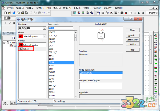Viewport: 160px width, 111px height.
Task: Click the Cut scissors icon
Action: click(x=31, y=13)
